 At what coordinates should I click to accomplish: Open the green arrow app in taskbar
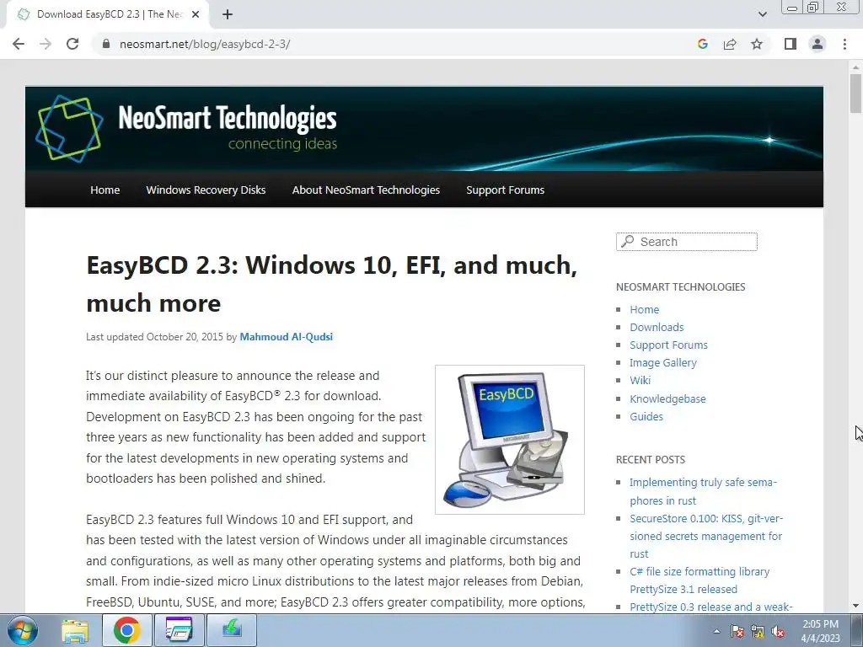[x=231, y=630]
